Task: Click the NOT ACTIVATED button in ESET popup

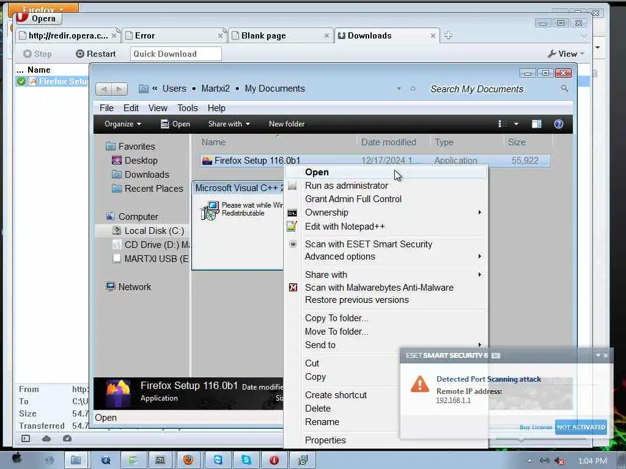Action: point(581,427)
